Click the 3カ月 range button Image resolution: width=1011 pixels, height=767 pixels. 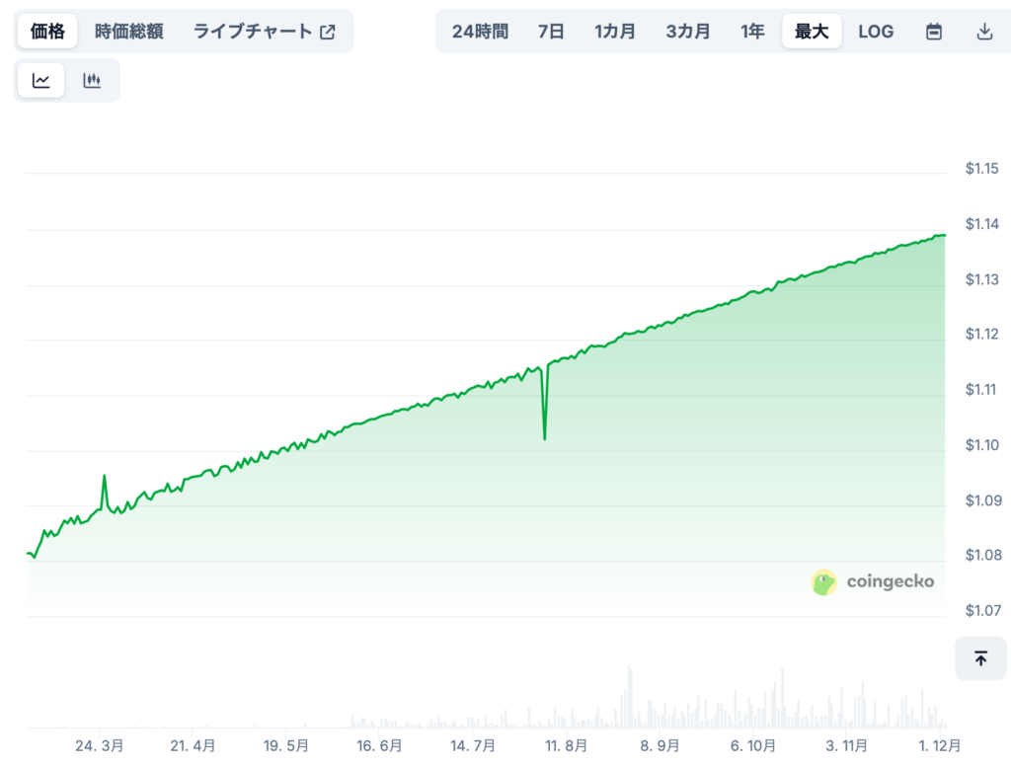688,31
